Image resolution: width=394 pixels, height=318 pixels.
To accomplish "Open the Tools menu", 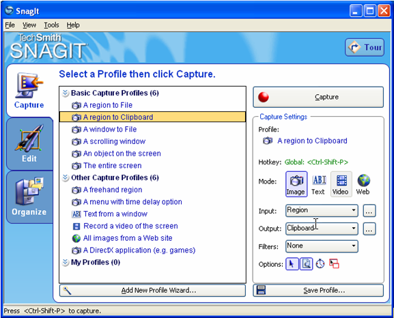I will [x=51, y=25].
